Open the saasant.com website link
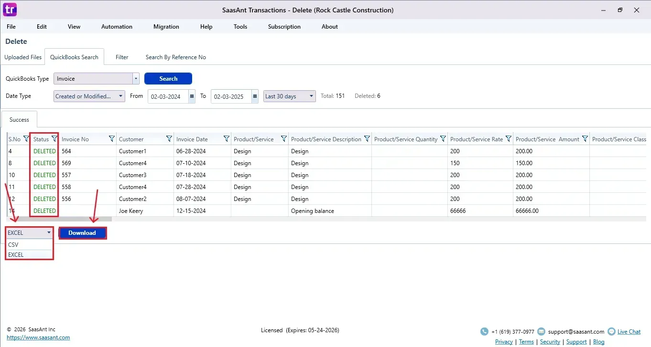The height and width of the screenshot is (347, 651). click(38, 337)
